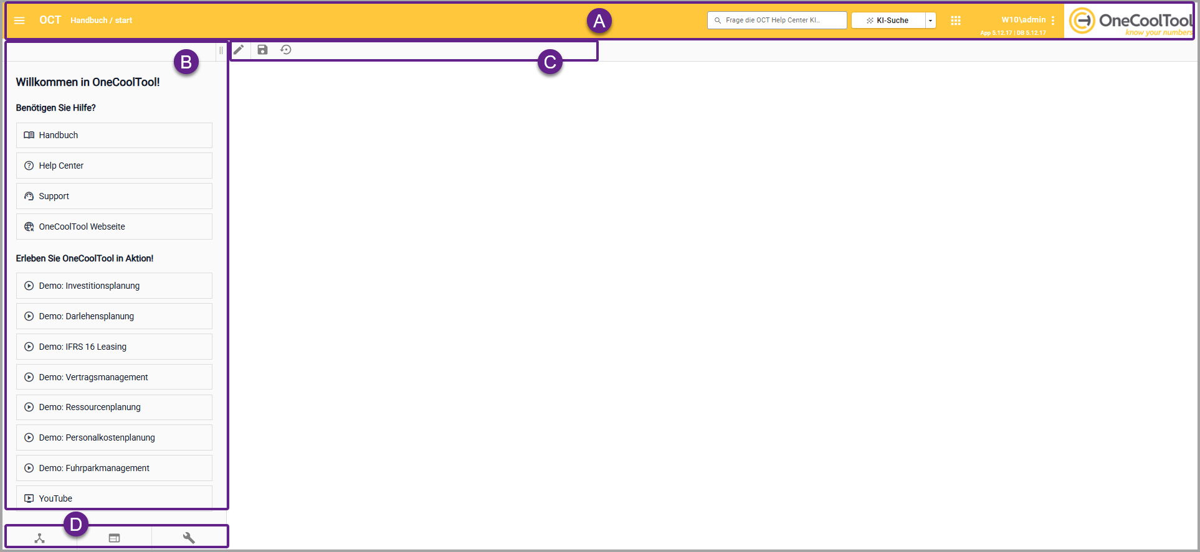Click the pencil edit icon
Viewport: 1200px width, 552px height.
(239, 50)
